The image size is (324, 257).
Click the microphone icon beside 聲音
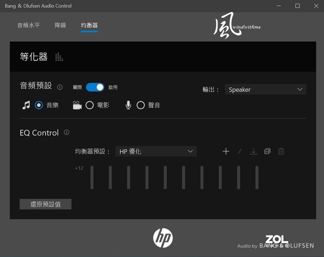[128, 105]
